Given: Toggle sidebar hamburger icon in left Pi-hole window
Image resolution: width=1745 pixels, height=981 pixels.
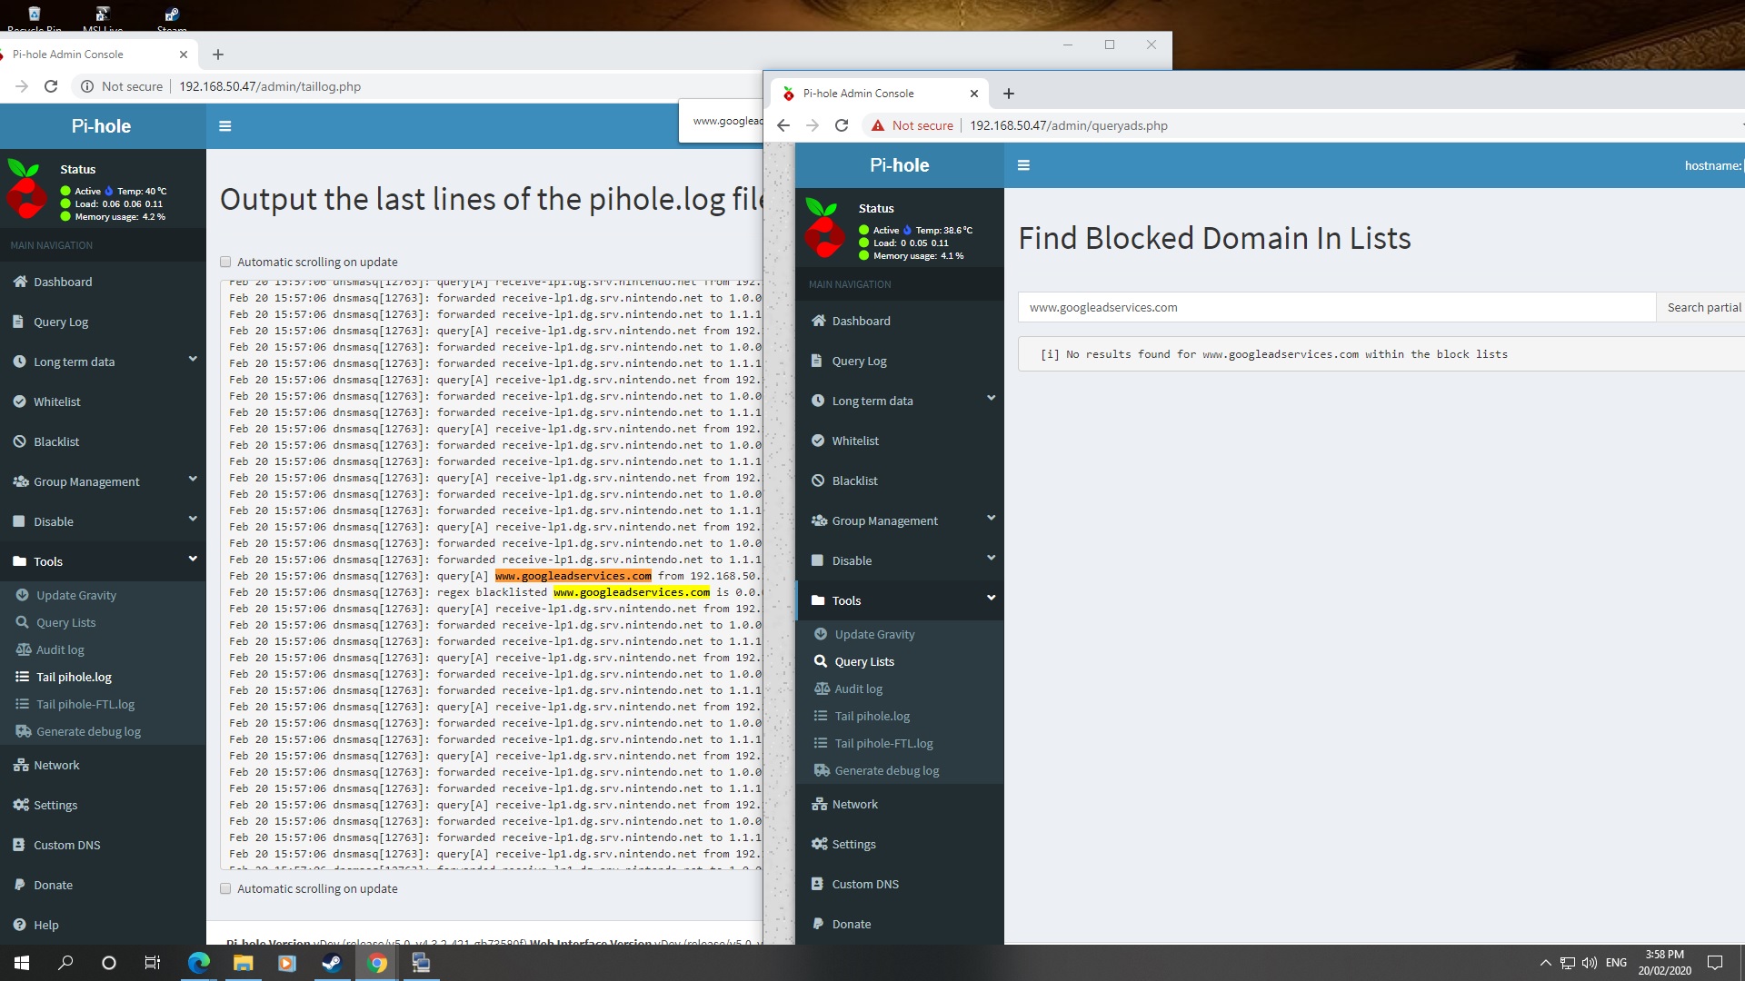Looking at the screenshot, I should pos(225,126).
